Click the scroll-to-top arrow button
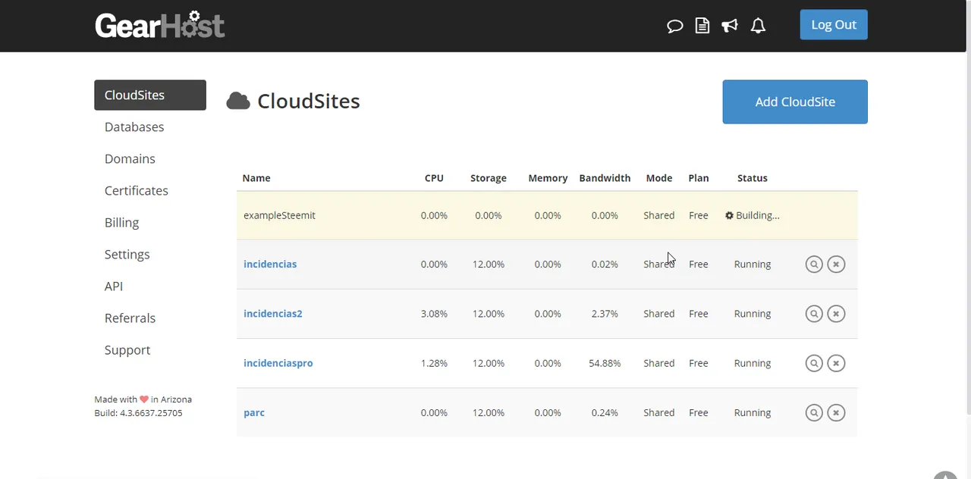The image size is (971, 479). coord(945,475)
